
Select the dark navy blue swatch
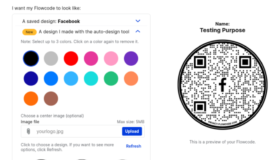click(31, 79)
